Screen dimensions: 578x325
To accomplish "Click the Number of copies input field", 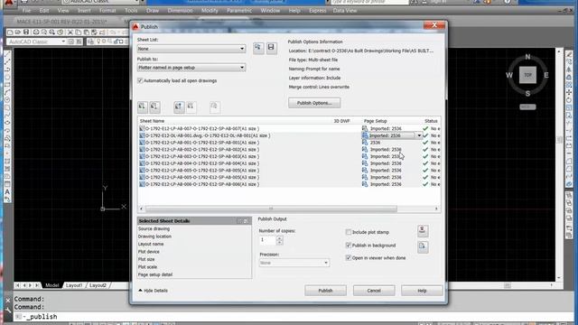I will pyautogui.click(x=267, y=240).
